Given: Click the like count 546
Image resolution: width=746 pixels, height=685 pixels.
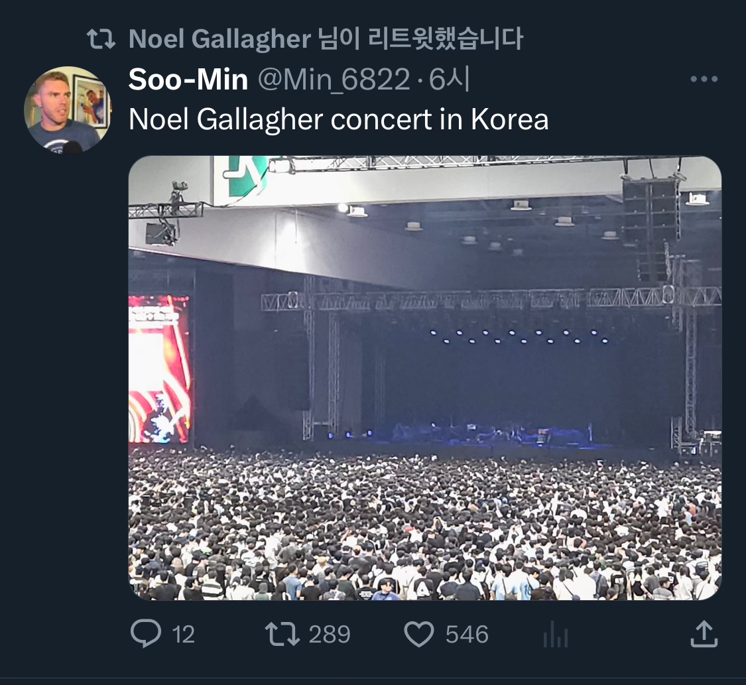Looking at the screenshot, I should (x=467, y=635).
